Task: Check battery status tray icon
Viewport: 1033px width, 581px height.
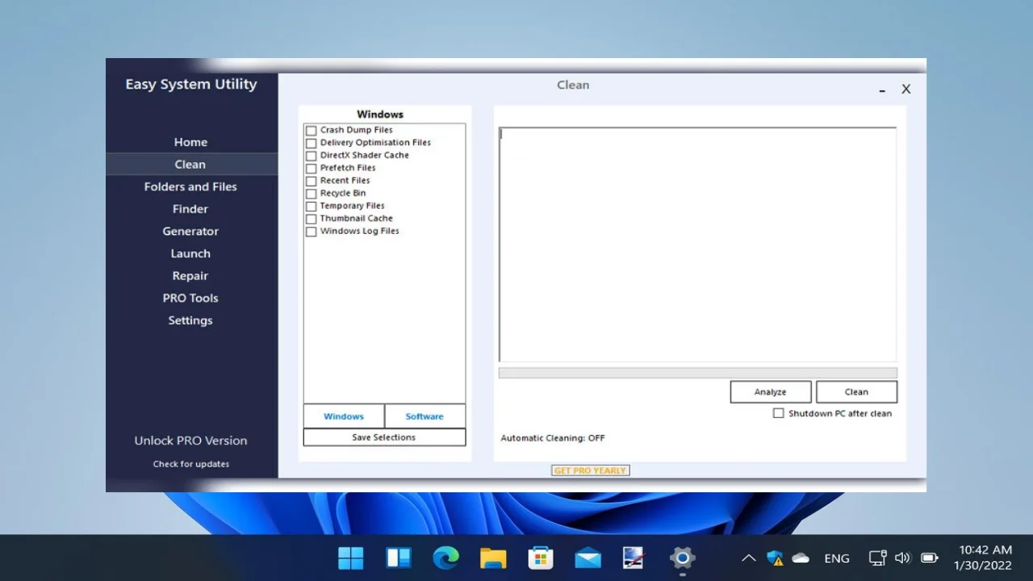Action: click(929, 558)
